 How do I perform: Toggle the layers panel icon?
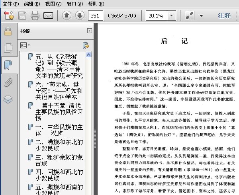[8, 99]
